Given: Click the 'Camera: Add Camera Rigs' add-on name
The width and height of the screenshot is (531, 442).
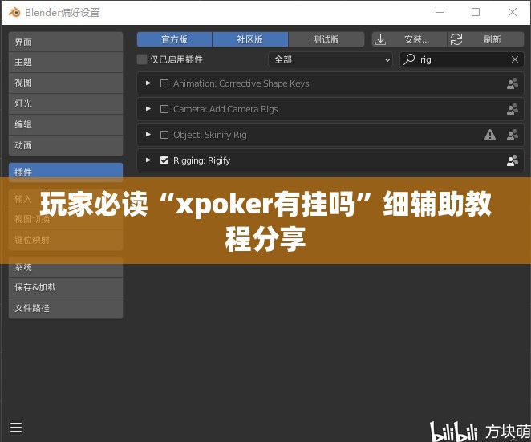Looking at the screenshot, I should pyautogui.click(x=225, y=109).
